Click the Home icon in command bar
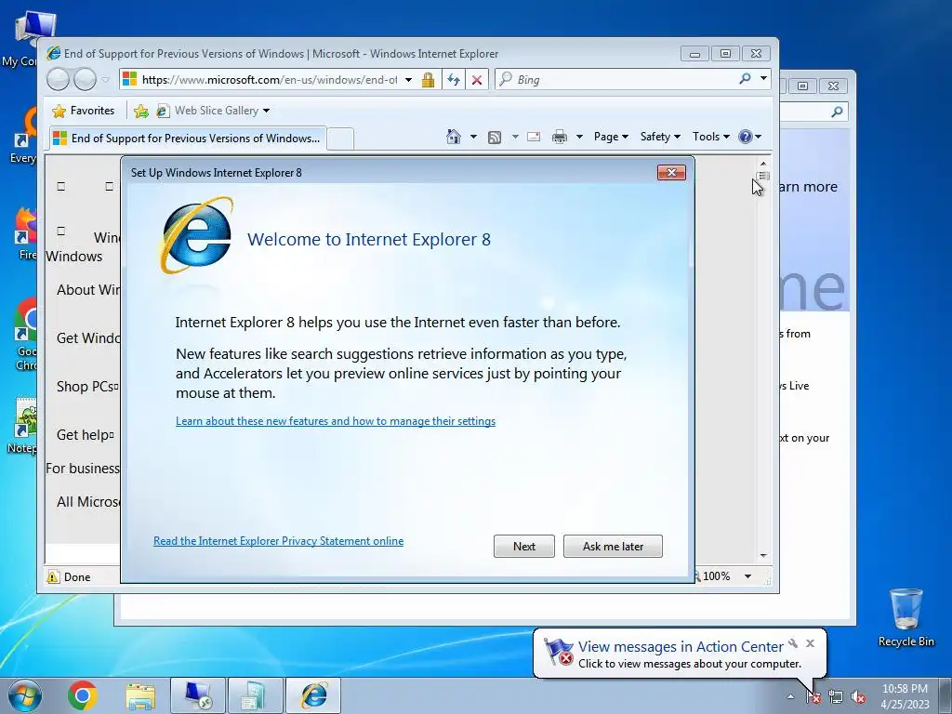The width and height of the screenshot is (952, 714). [x=454, y=137]
